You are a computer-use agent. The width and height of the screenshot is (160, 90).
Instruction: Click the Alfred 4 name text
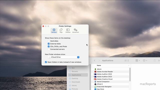(100, 84)
